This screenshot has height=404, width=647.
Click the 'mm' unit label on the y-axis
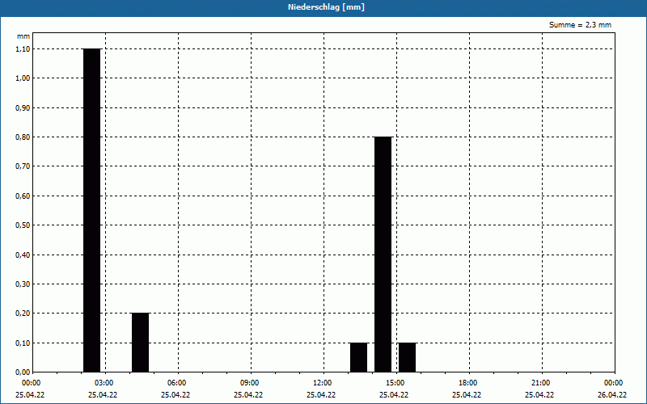pyautogui.click(x=23, y=36)
